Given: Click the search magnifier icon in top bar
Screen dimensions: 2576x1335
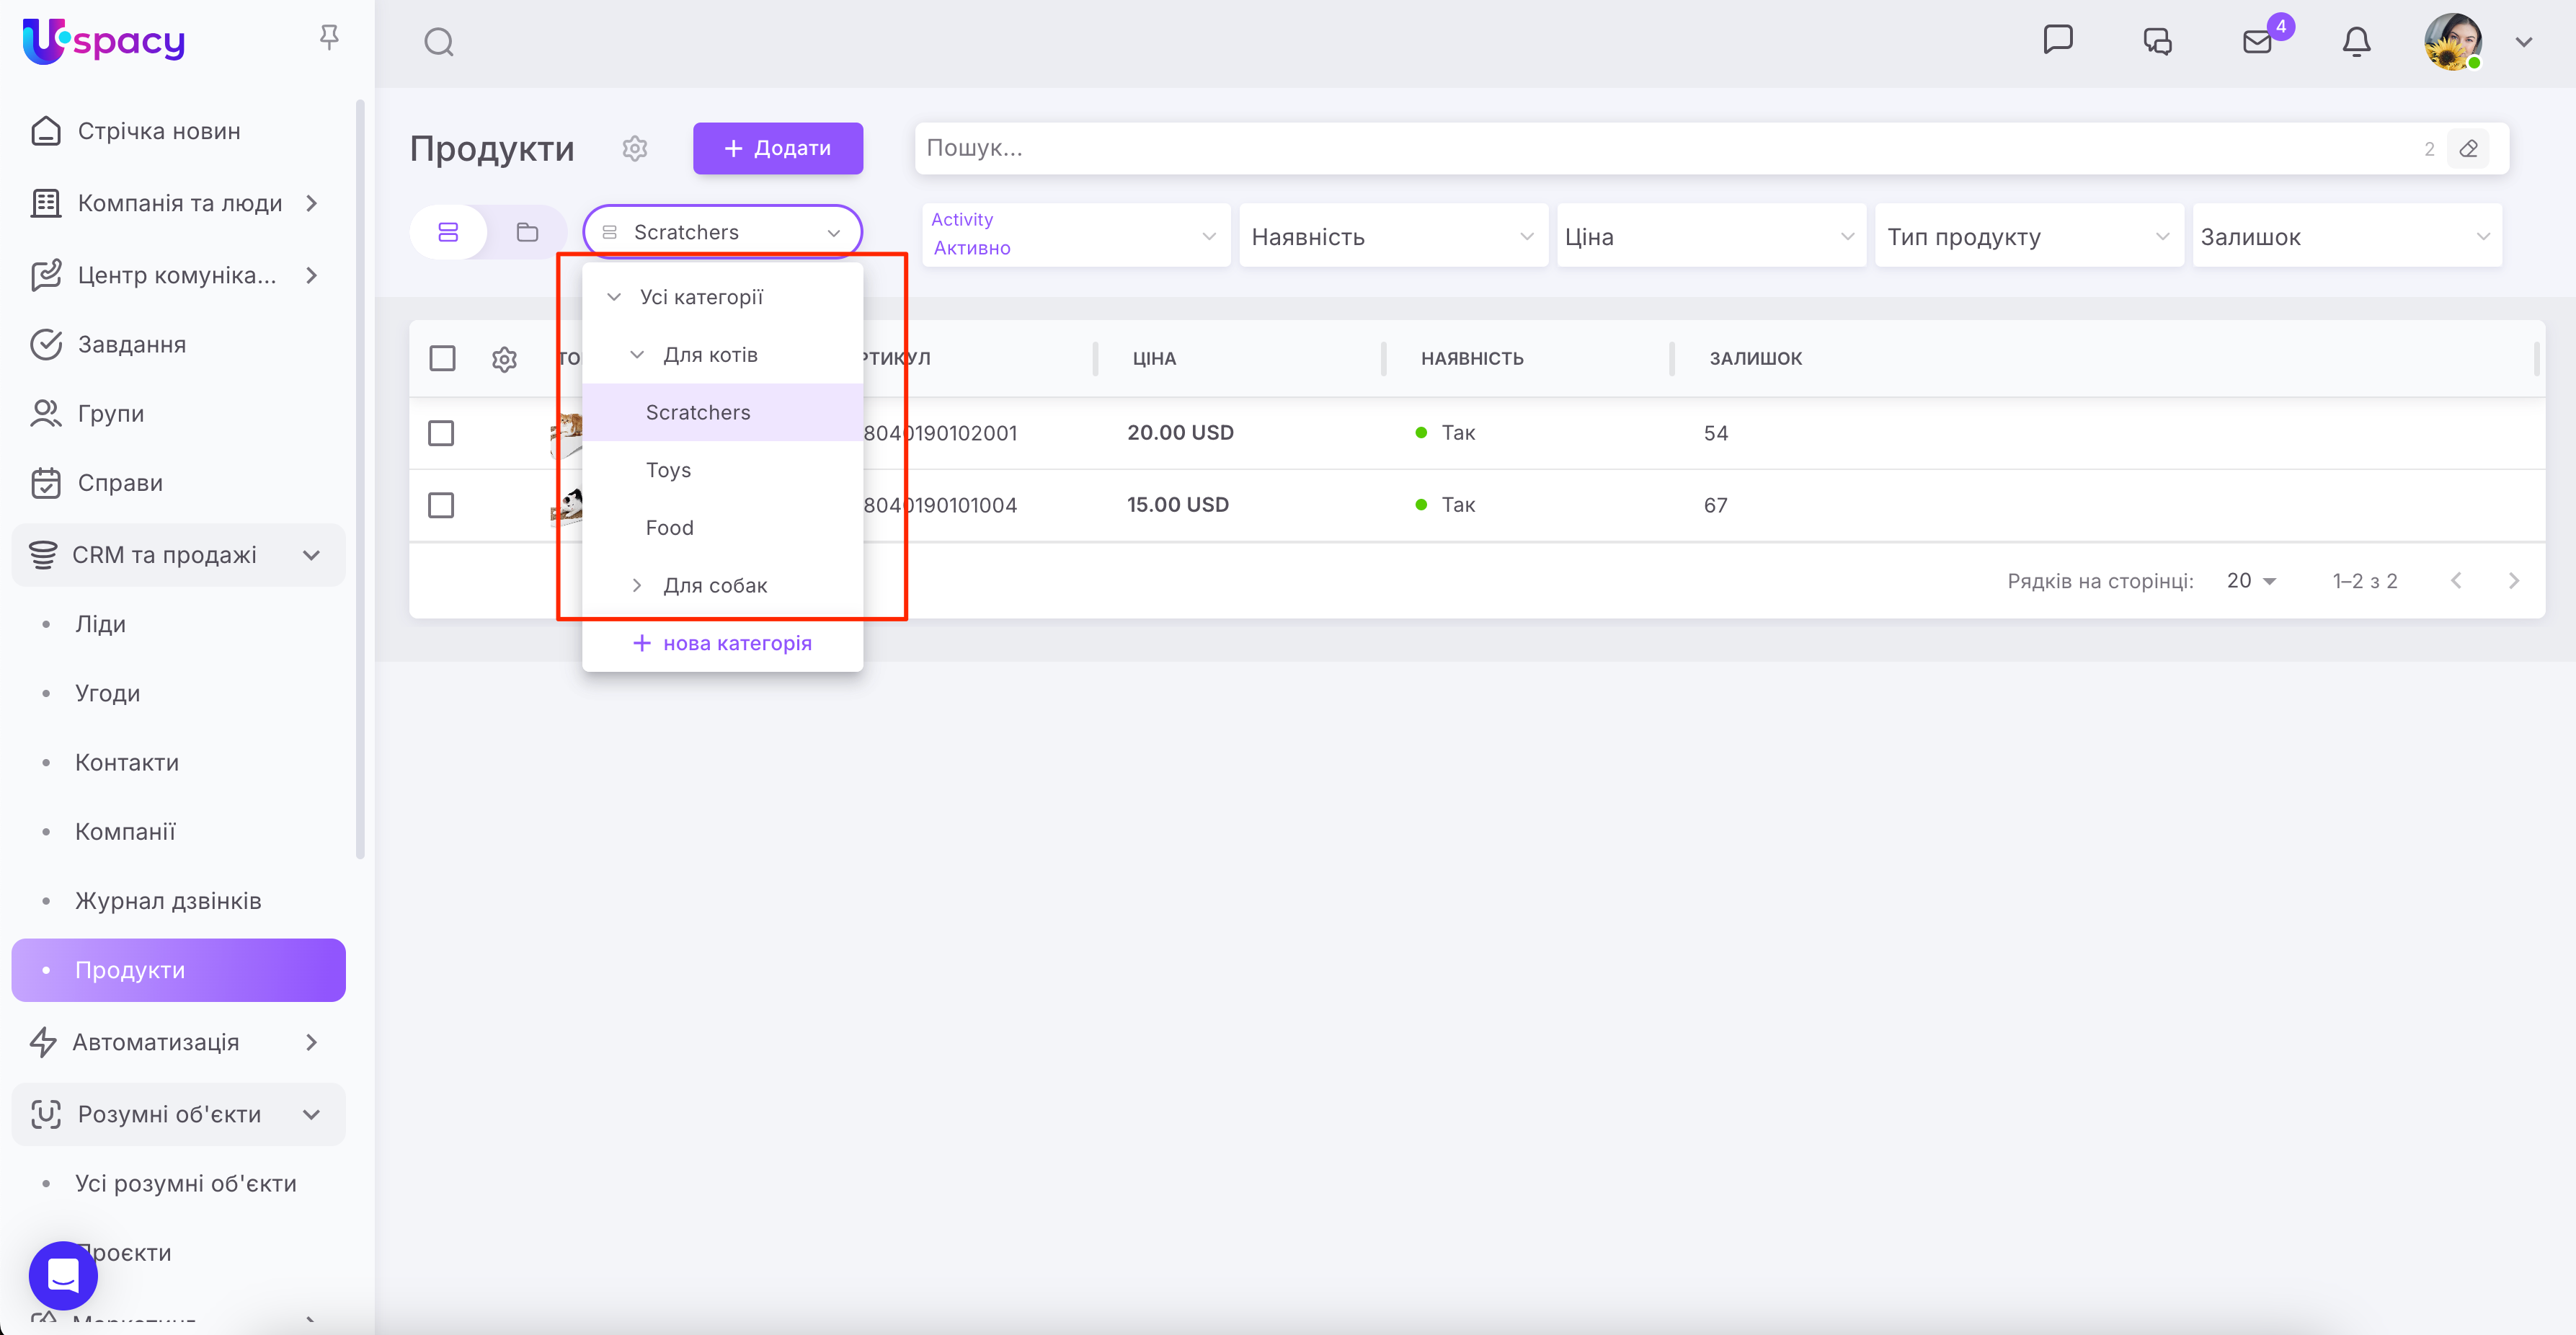Looking at the screenshot, I should (439, 42).
